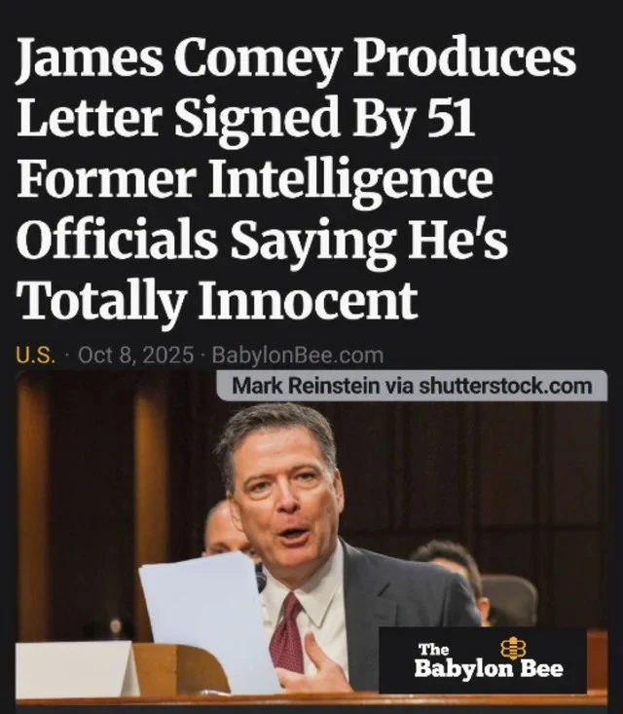Image resolution: width=623 pixels, height=714 pixels.
Task: Click the blank name placard on desk
Action: tap(75, 669)
